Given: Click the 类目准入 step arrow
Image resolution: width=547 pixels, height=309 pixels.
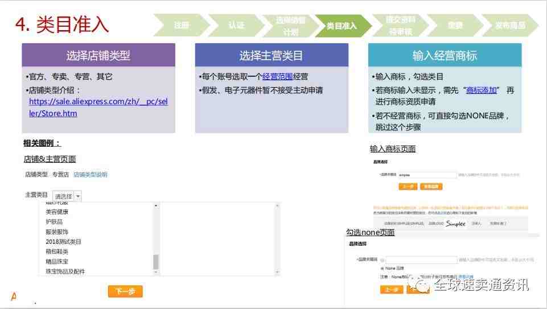Looking at the screenshot, I should pos(341,26).
